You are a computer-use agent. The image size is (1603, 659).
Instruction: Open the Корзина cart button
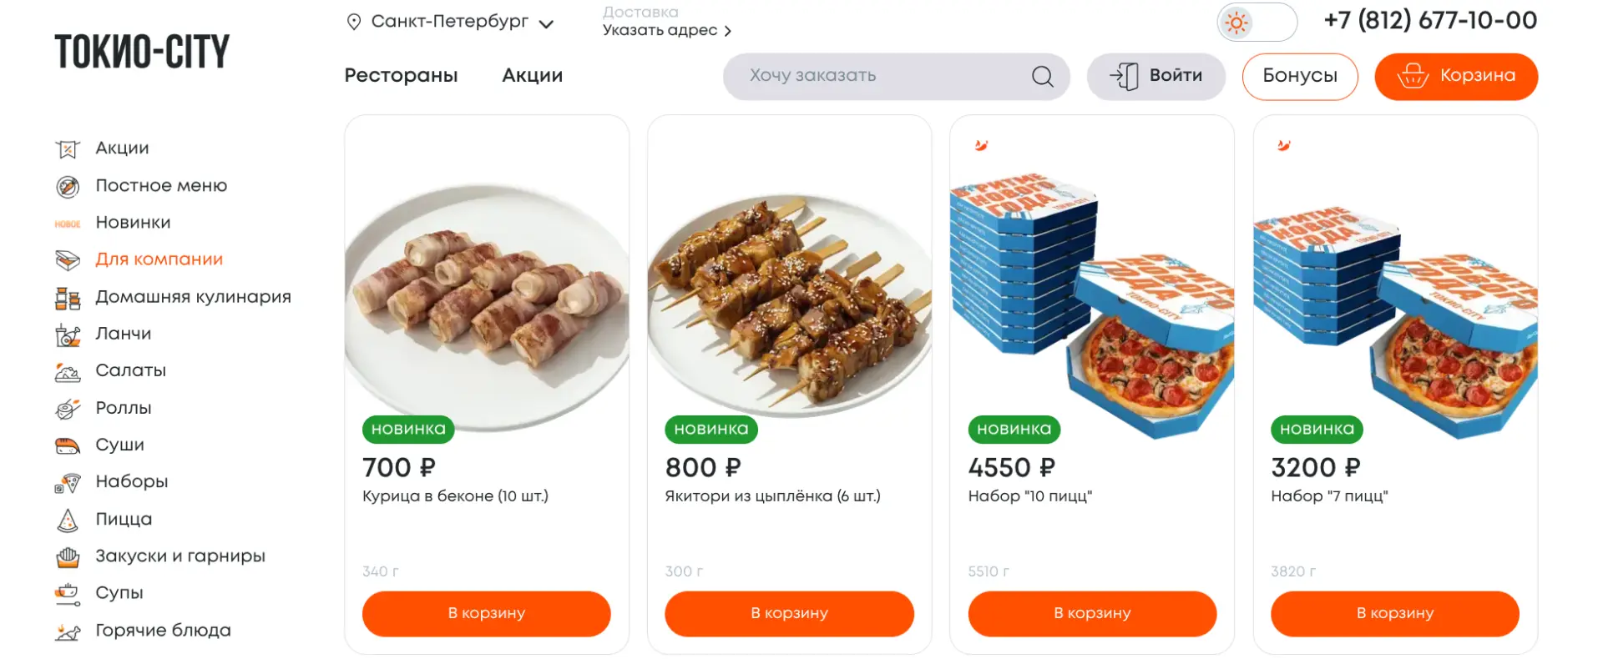coord(1455,77)
